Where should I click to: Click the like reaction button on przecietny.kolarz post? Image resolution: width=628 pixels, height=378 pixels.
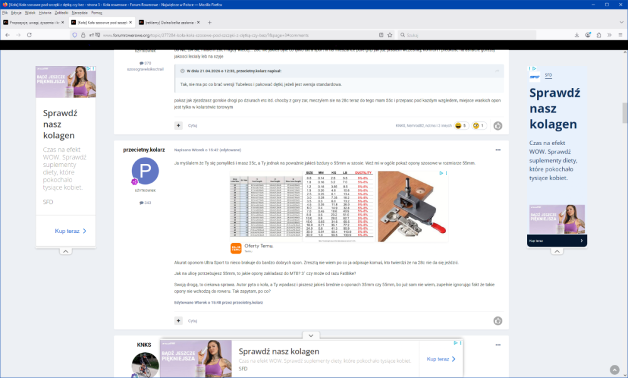[x=497, y=321]
